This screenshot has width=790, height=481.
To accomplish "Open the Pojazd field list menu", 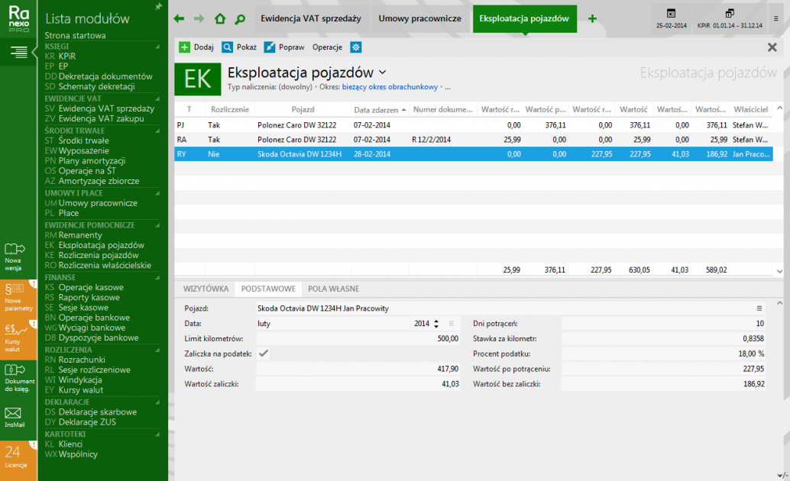I will click(759, 308).
